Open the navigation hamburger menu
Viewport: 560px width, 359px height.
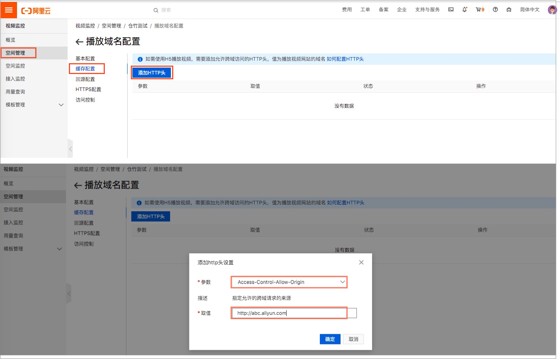click(x=9, y=9)
